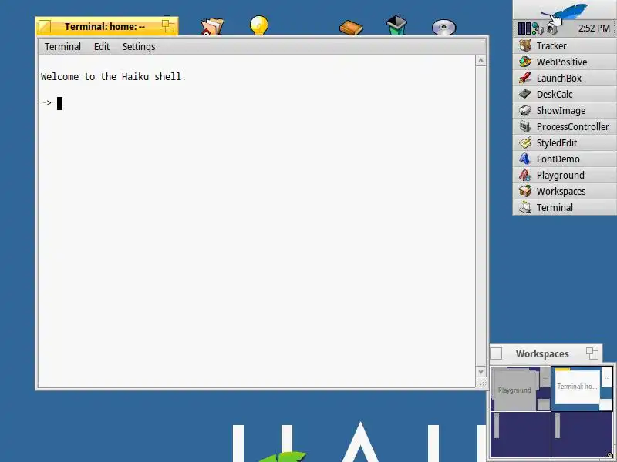Viewport: 617px width, 462px height.
Task: Select the Workspaces entry in Deskbar
Action: pos(565,191)
